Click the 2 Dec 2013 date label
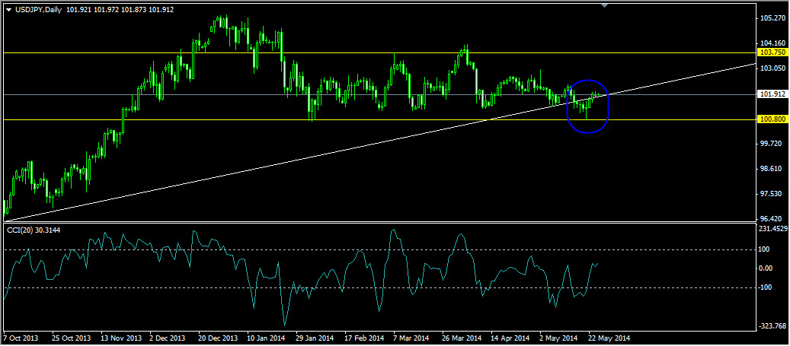This screenshot has width=790, height=346. (168, 338)
